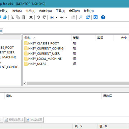129x129 pixels.
Task: Sort by the 大小 column header
Action: click(x=121, y=38)
